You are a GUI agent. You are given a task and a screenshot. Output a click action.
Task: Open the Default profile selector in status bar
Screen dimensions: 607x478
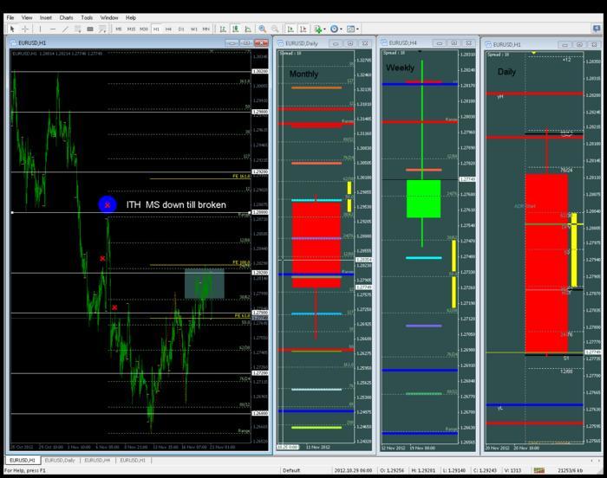tap(291, 470)
